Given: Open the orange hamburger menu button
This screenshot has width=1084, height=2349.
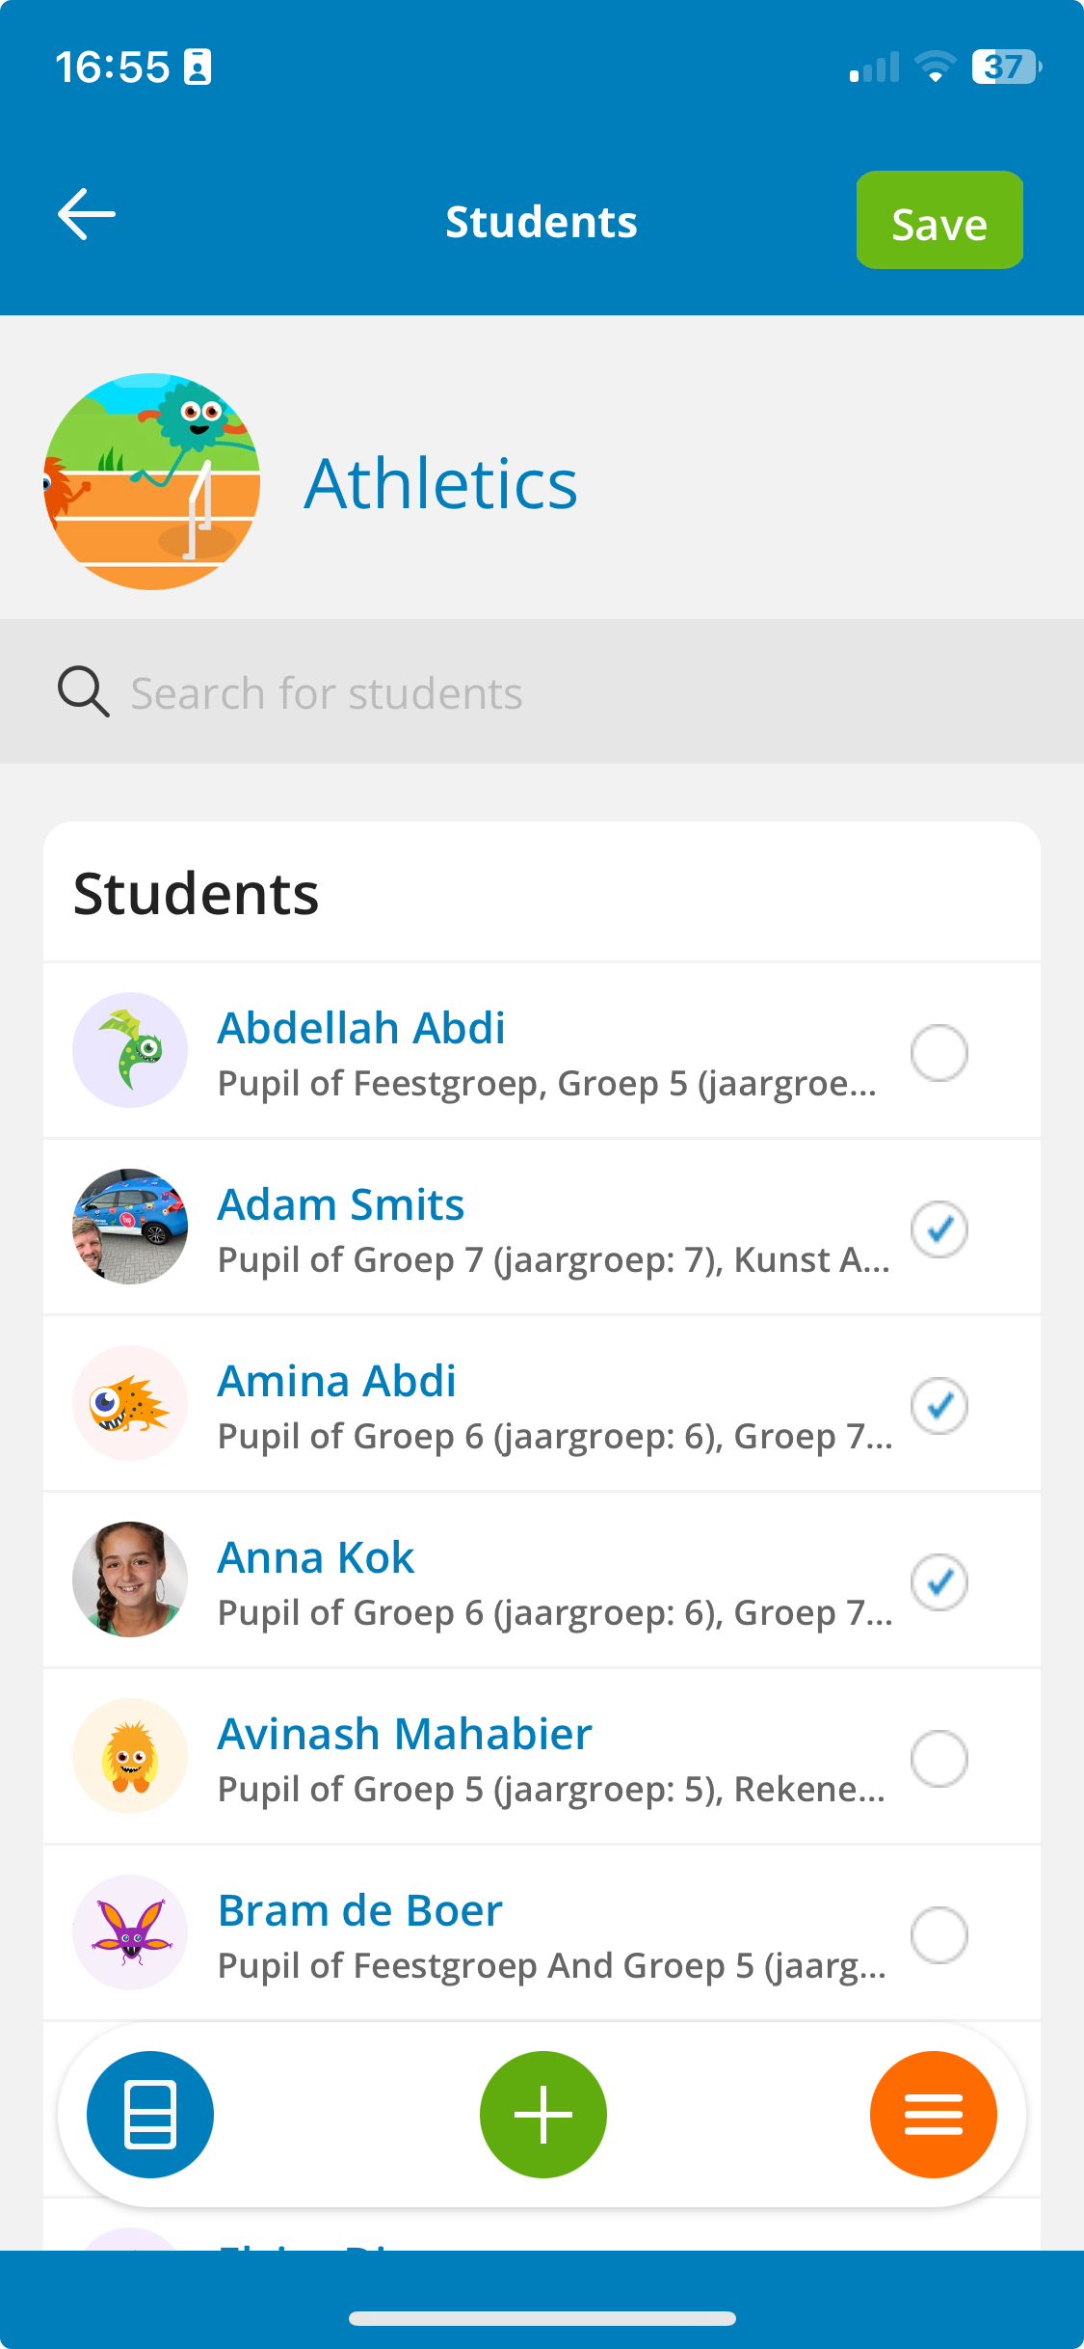Looking at the screenshot, I should point(933,2114).
